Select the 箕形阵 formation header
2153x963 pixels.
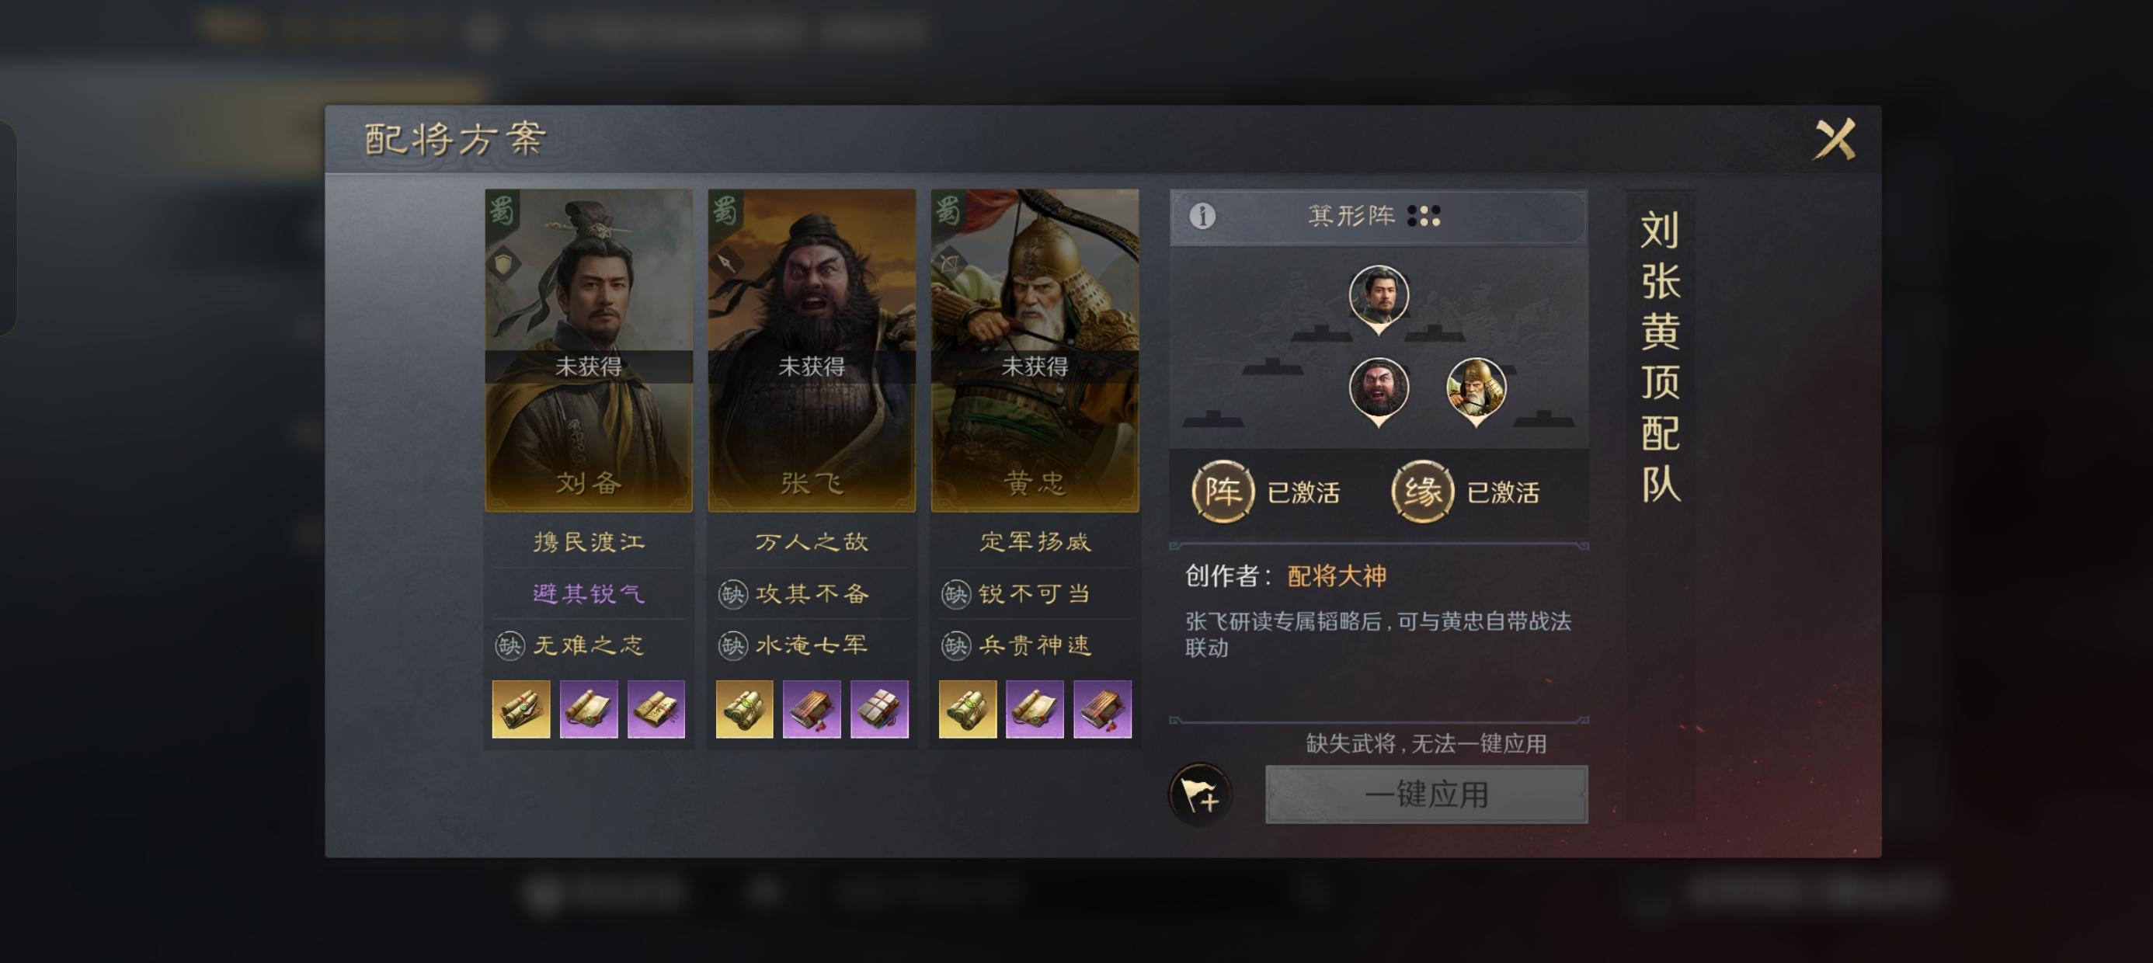1378,217
